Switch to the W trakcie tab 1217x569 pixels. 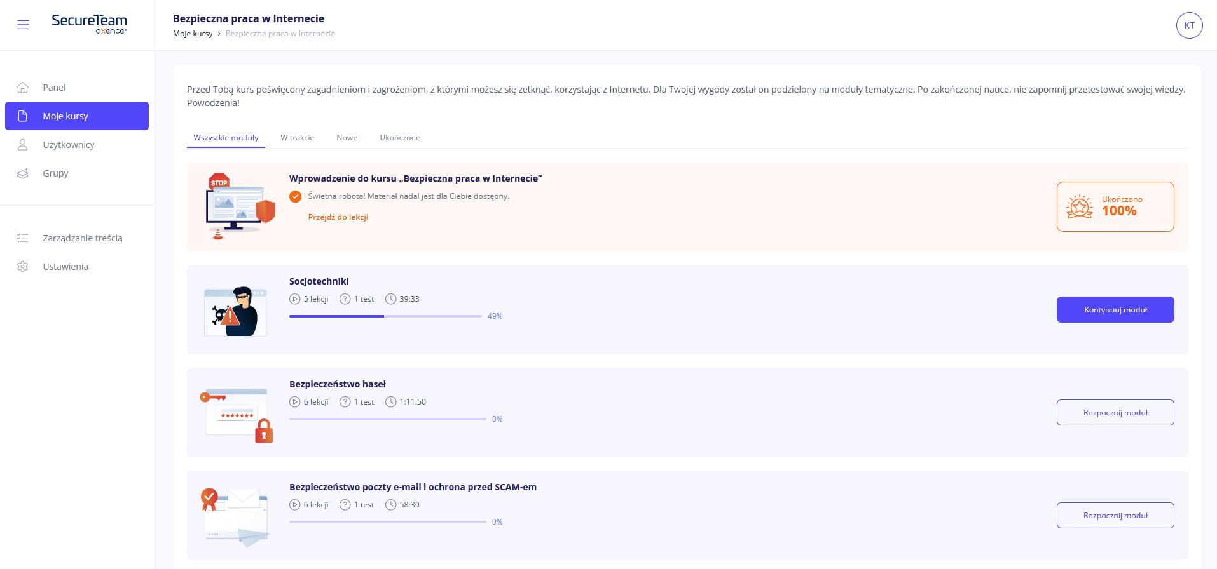point(297,138)
